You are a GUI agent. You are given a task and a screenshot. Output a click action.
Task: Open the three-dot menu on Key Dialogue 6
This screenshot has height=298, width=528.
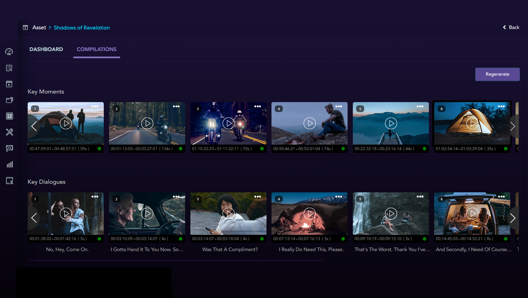pyautogui.click(x=501, y=197)
